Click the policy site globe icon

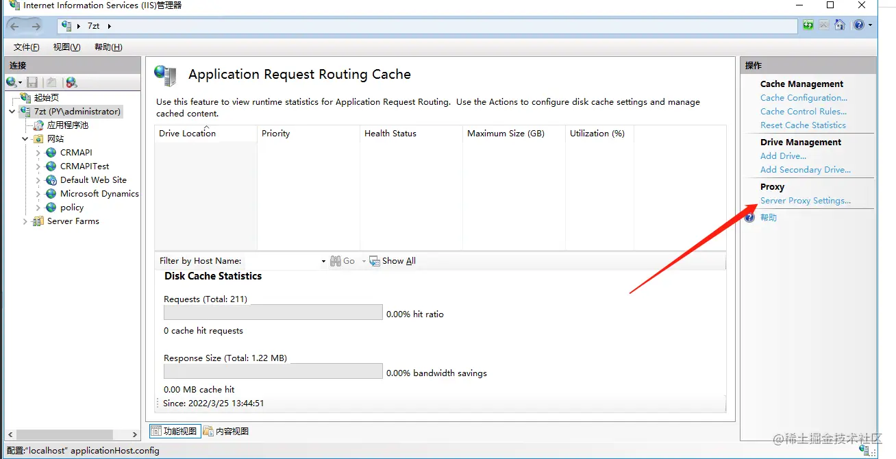pos(51,208)
